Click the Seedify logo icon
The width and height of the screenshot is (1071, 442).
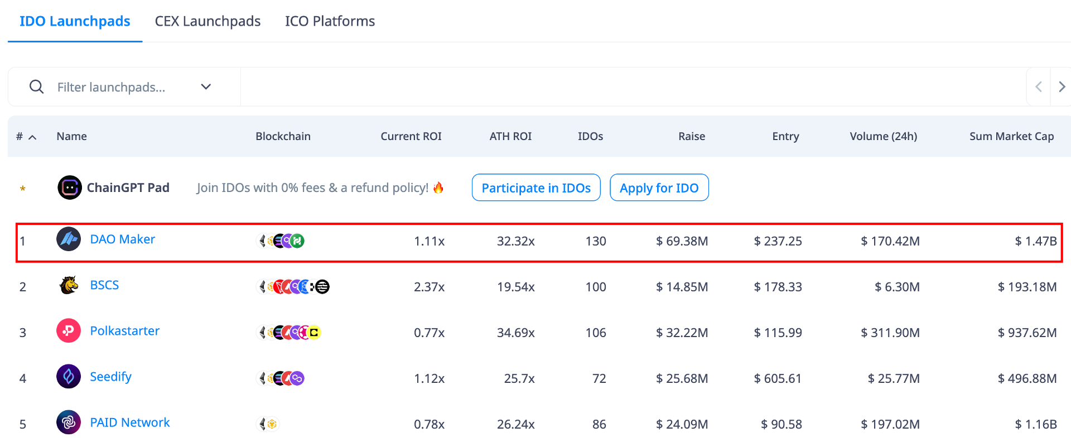[x=69, y=377]
